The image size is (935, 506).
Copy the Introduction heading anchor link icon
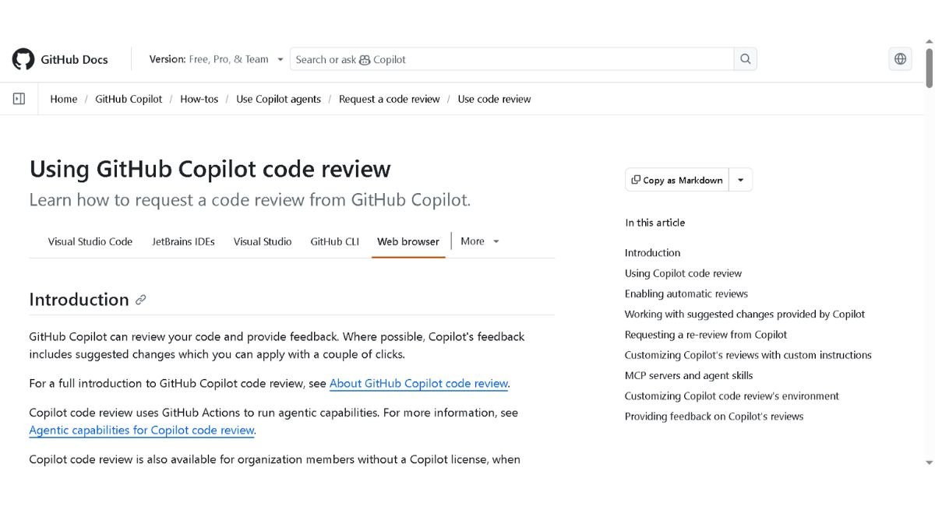[141, 300]
